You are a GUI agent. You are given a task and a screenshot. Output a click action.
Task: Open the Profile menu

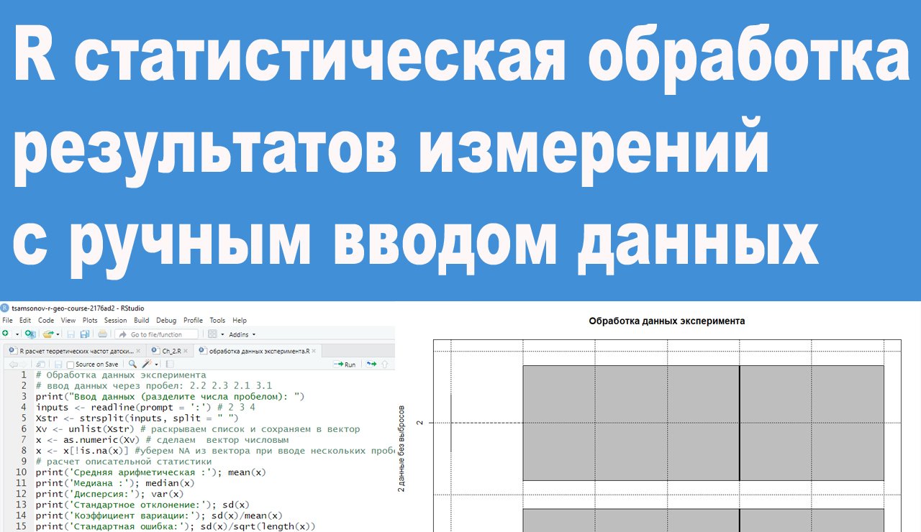click(x=193, y=321)
